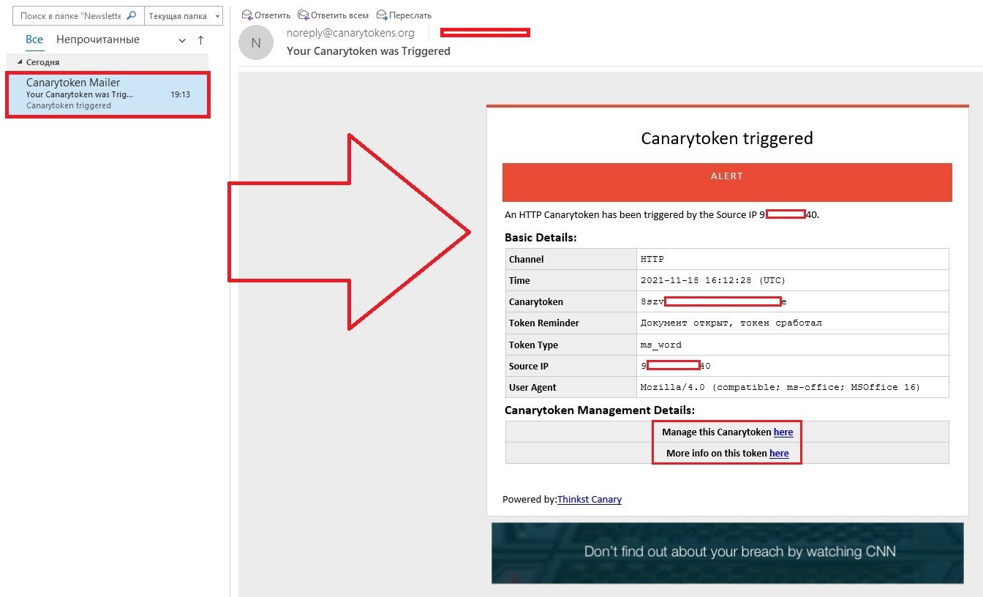Click the sender avatar circle N

(x=256, y=42)
